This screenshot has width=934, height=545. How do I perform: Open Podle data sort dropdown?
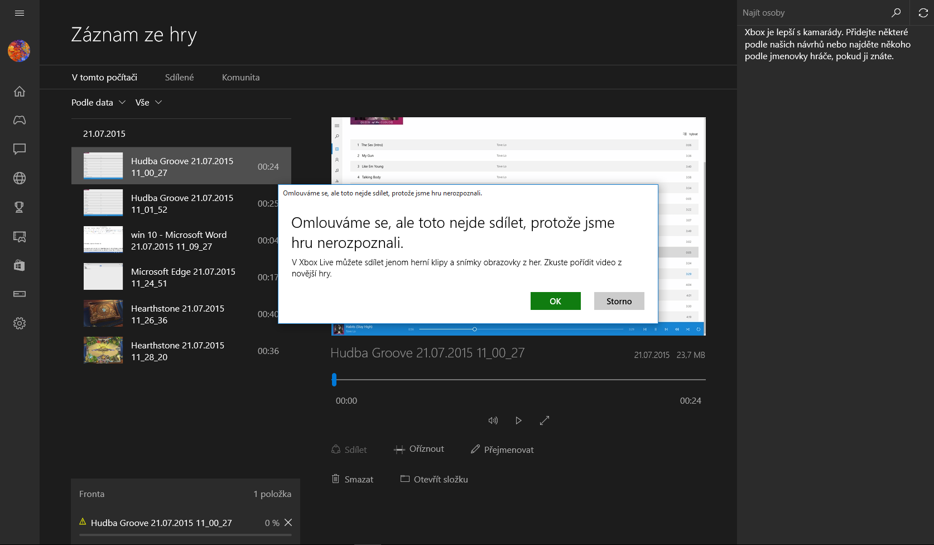[x=98, y=102]
